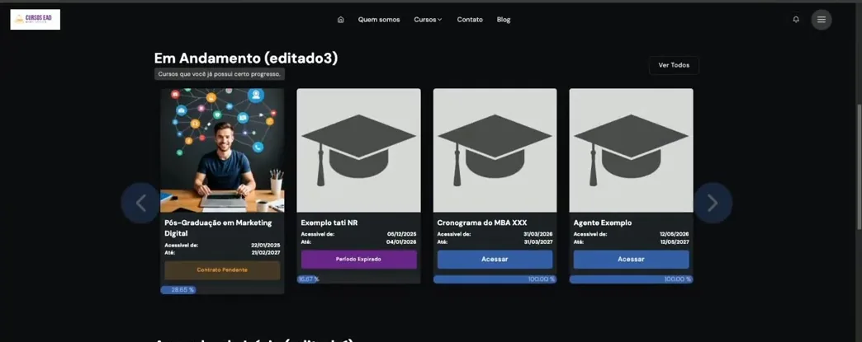Click the Em Andamento (editado3) heading
This screenshot has height=342, width=862.
[x=246, y=59]
